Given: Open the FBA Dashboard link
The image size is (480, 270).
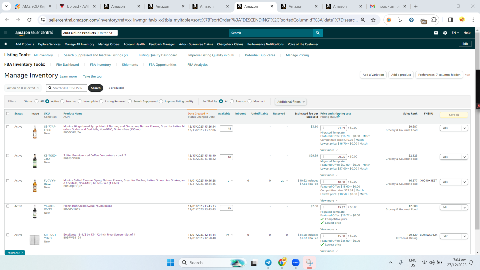Looking at the screenshot, I should [x=67, y=64].
